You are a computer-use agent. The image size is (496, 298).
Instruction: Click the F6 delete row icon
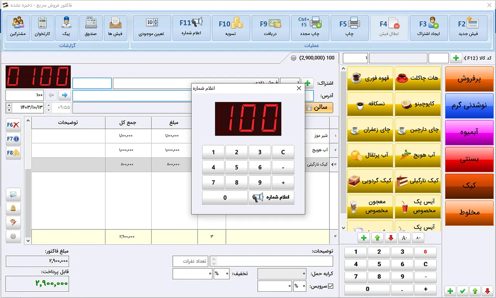(x=13, y=125)
